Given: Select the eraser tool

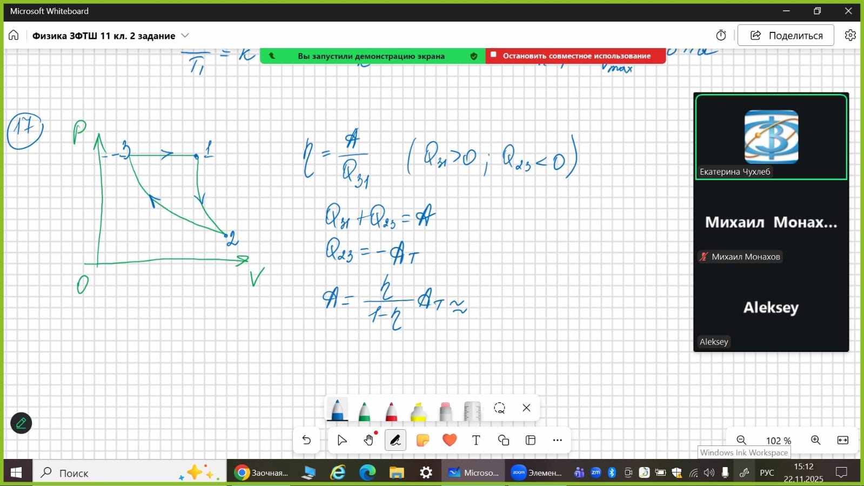Looking at the screenshot, I should [x=445, y=411].
